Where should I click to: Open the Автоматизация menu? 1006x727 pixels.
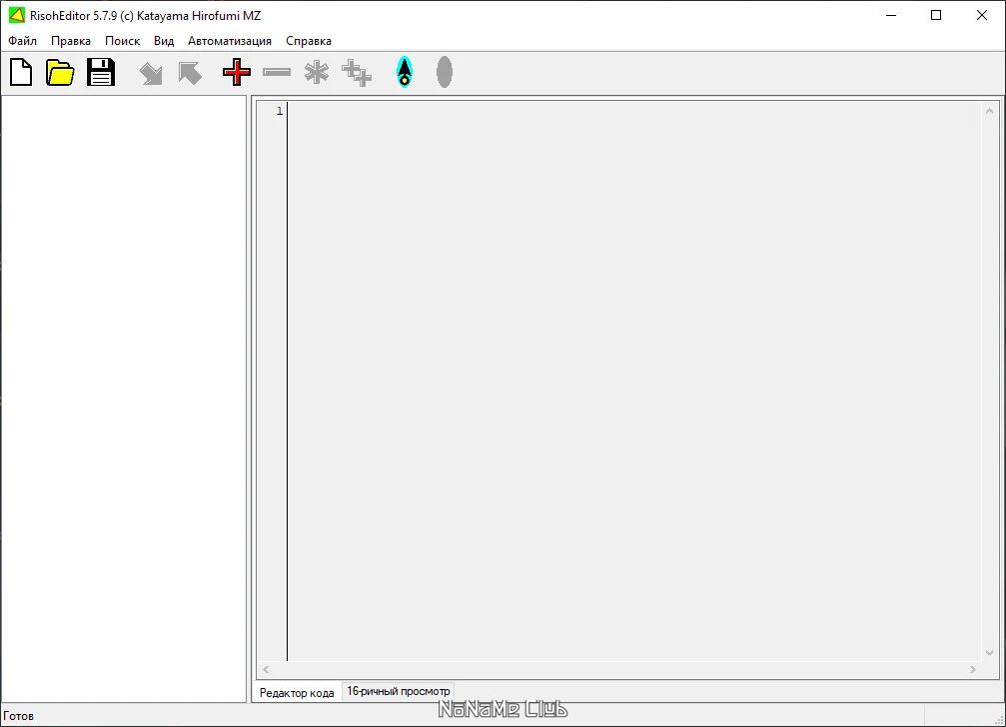coord(230,41)
